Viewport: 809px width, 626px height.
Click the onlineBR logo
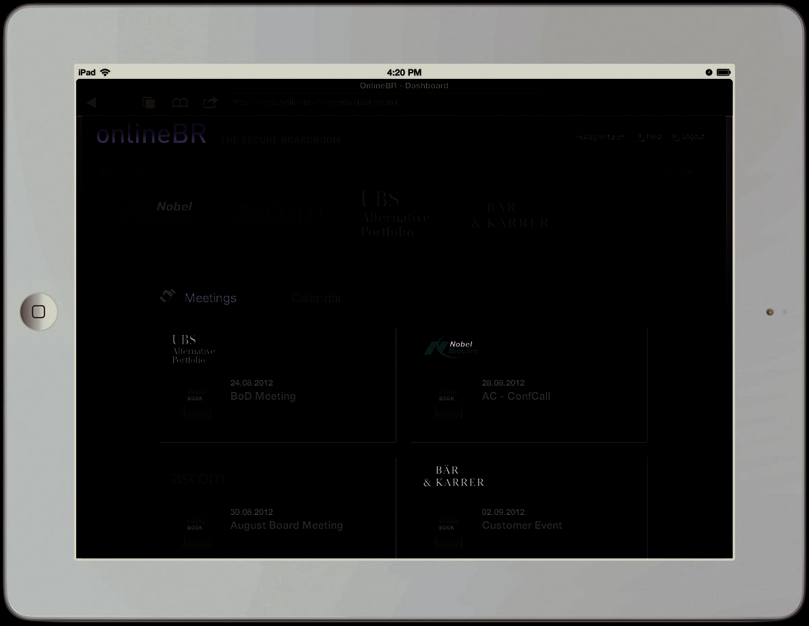[151, 134]
